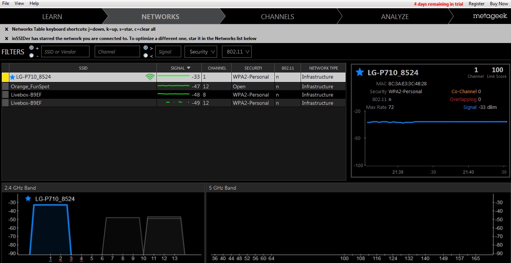Image resolution: width=511 pixels, height=263 pixels.
Task: Click the Co-Channel label in details
Action: tap(464, 91)
